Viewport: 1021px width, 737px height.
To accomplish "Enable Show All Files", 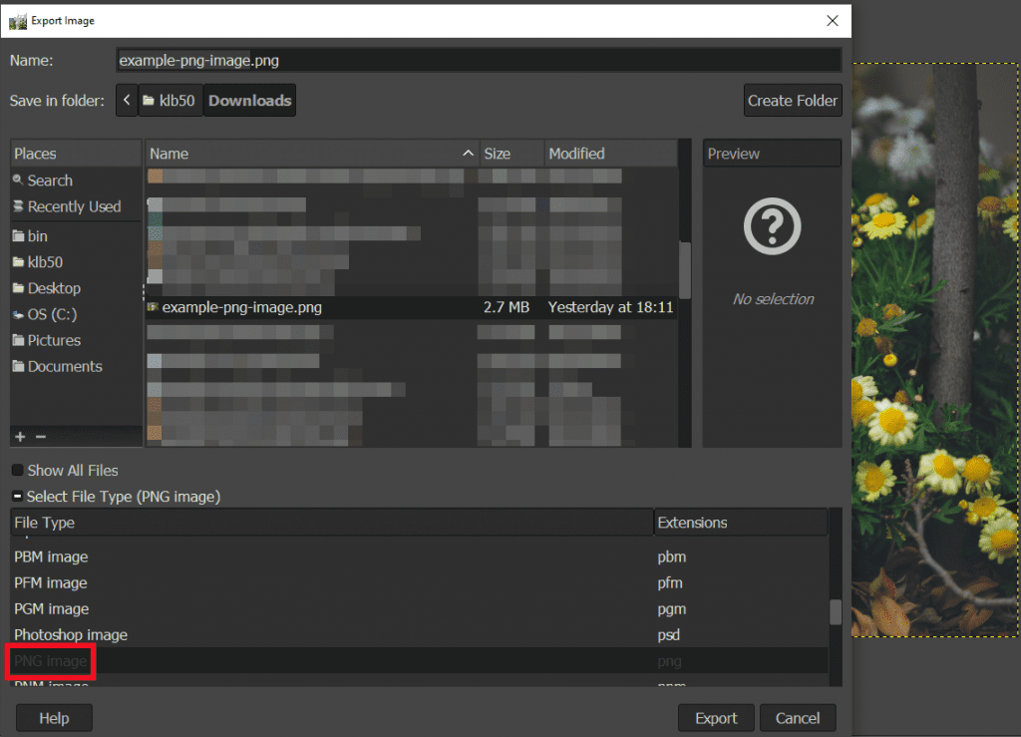I will [x=17, y=470].
